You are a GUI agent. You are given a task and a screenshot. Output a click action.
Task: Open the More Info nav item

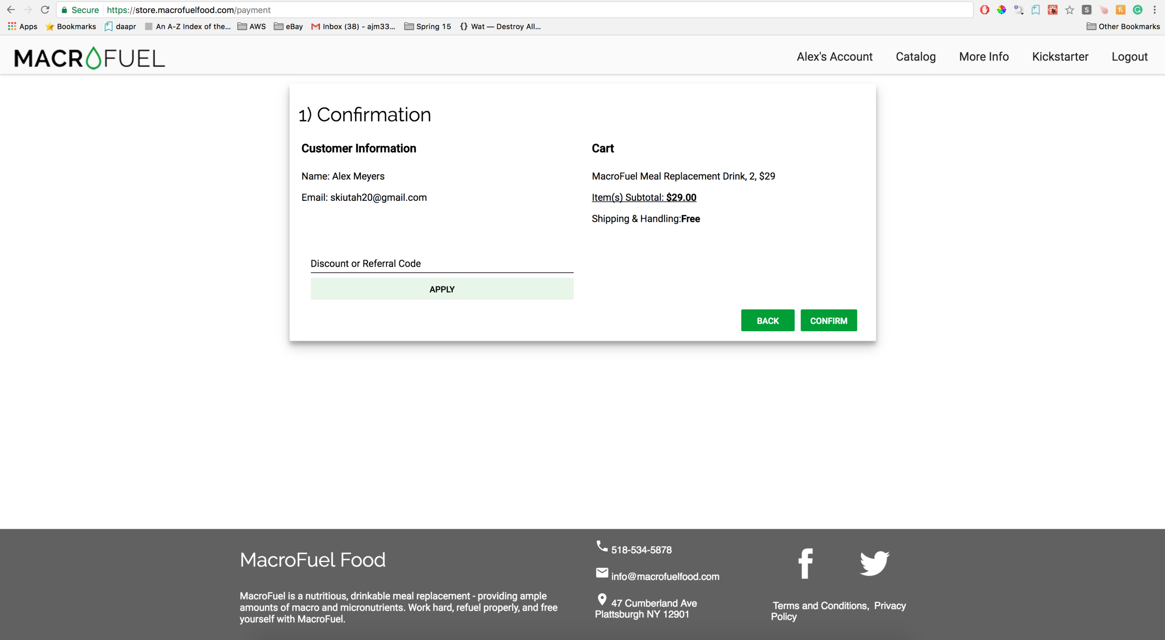pos(984,57)
